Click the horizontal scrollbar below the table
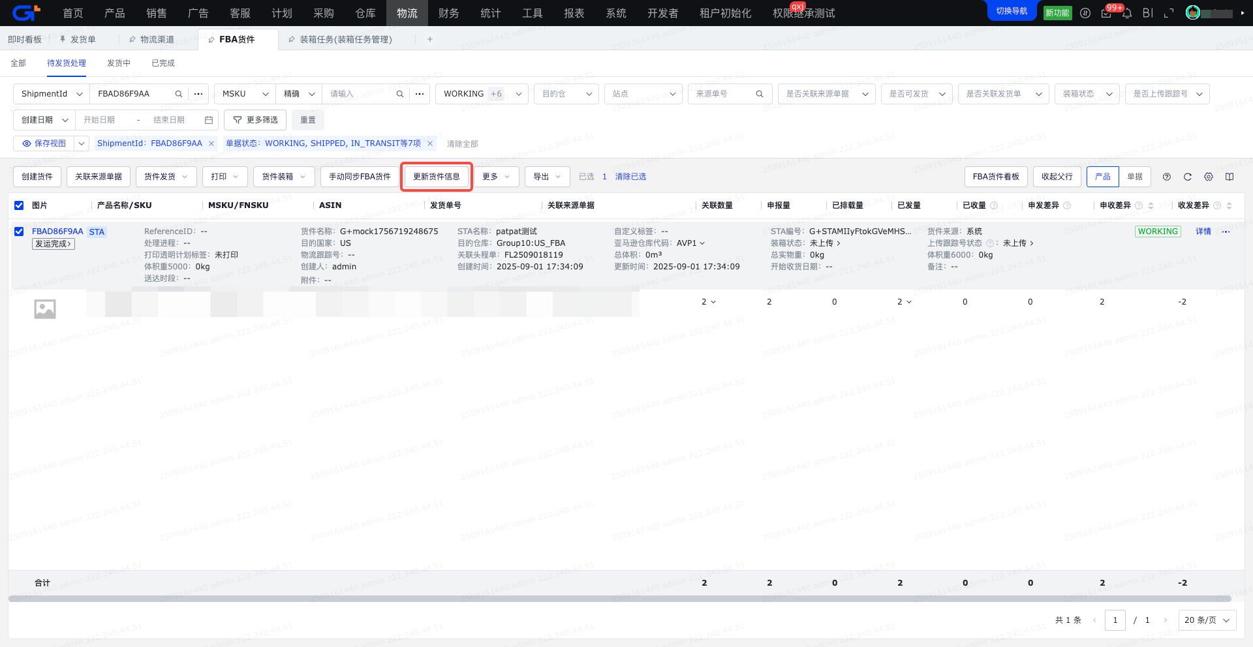The image size is (1253, 647). click(x=620, y=599)
